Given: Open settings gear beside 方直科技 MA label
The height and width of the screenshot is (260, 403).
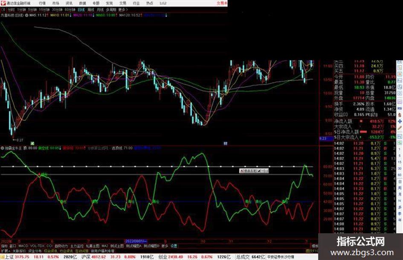Looking at the screenshot, I should 27,15.
